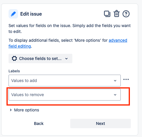
Task: Click the Back button
Action: click(39, 123)
